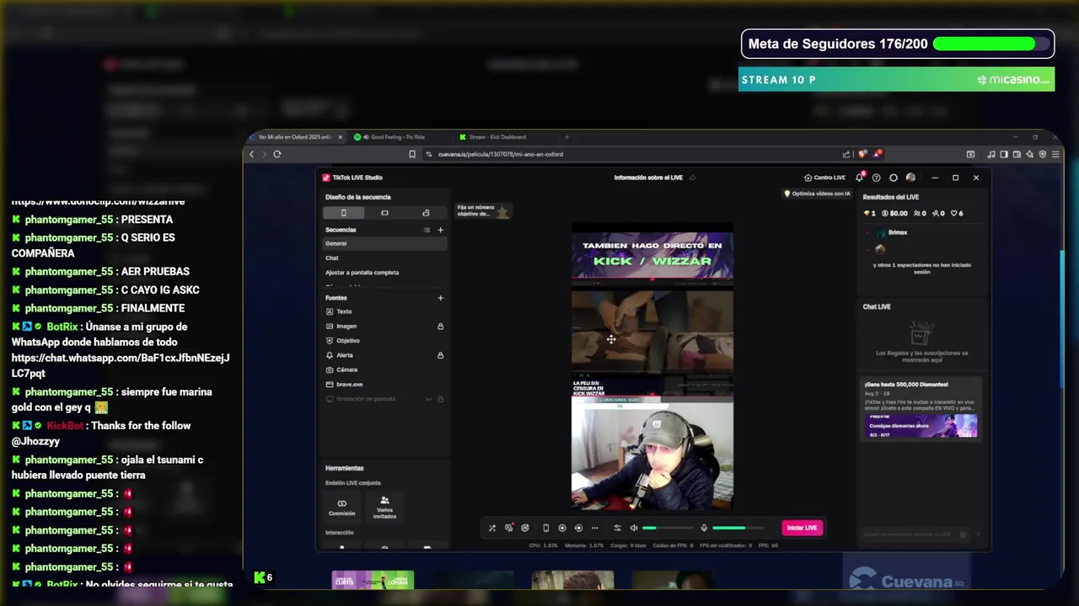Adjust the microphone volume slider
Viewport: 1079px width, 606px height.
tap(738, 528)
